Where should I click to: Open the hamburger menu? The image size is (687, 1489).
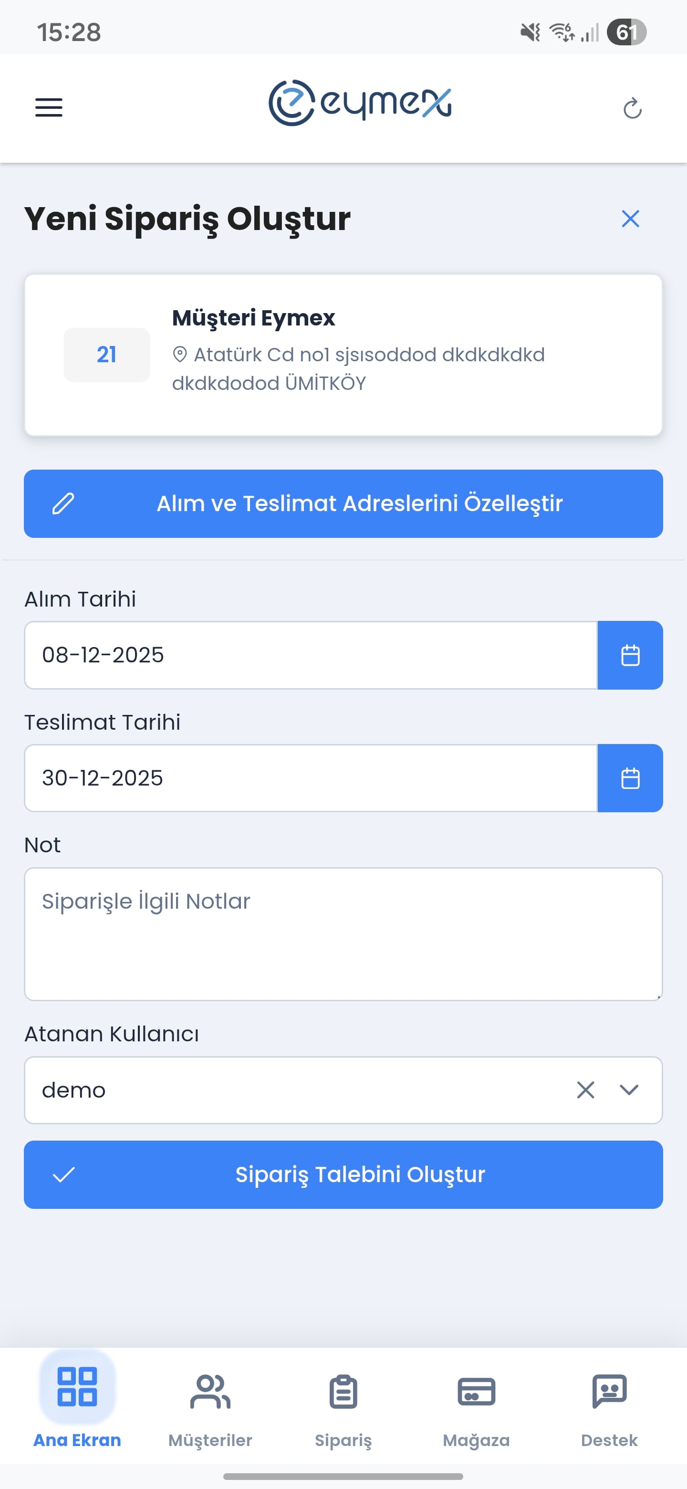tap(49, 107)
